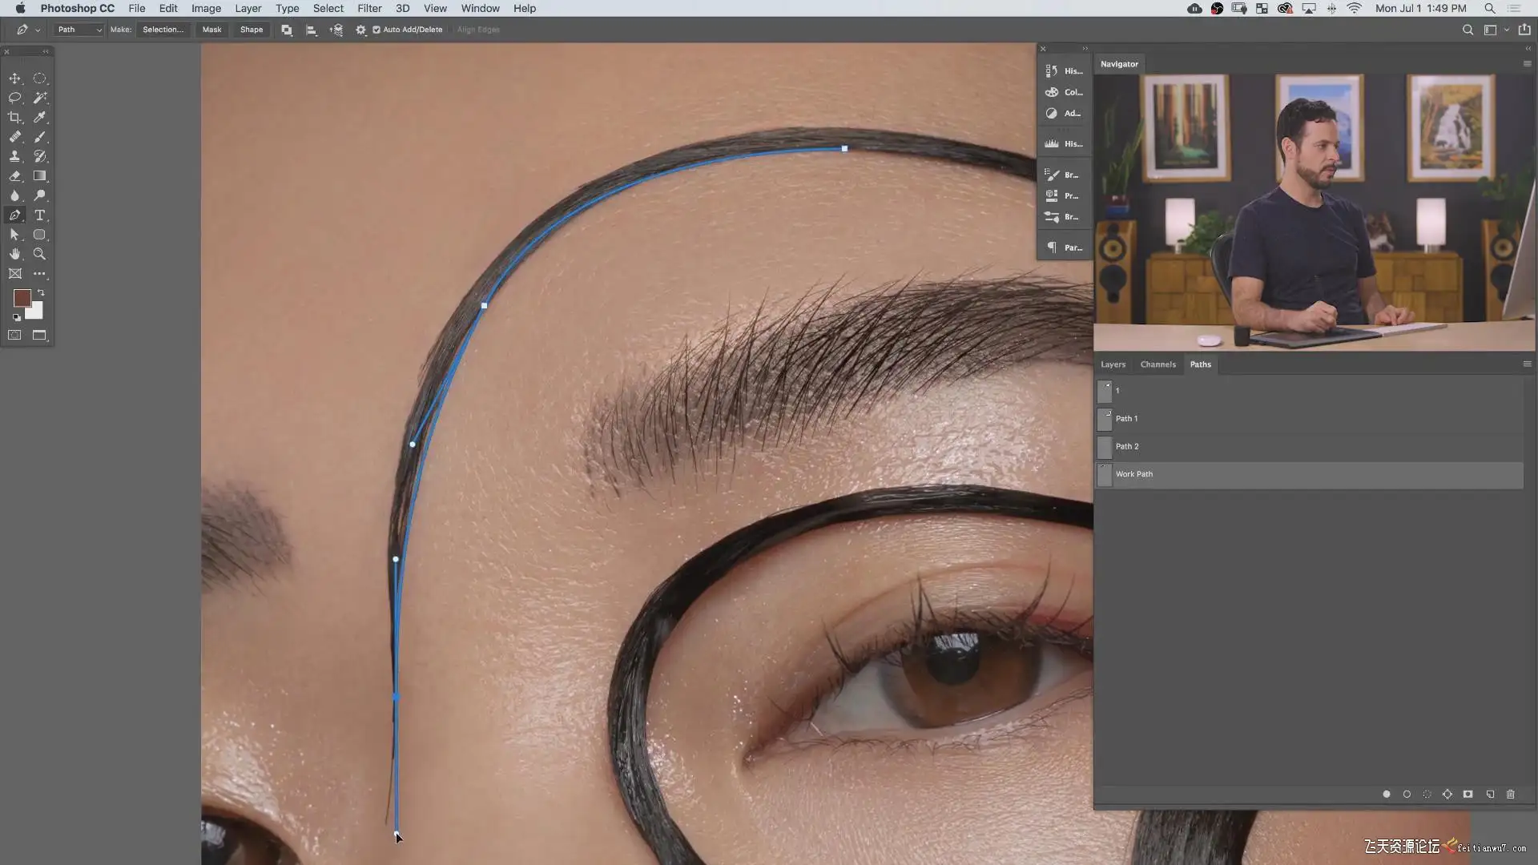Viewport: 1538px width, 865px height.
Task: Click the Hand tool
Action: (14, 254)
